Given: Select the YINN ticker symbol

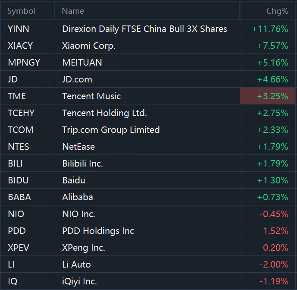Looking at the screenshot, I should [19, 29].
